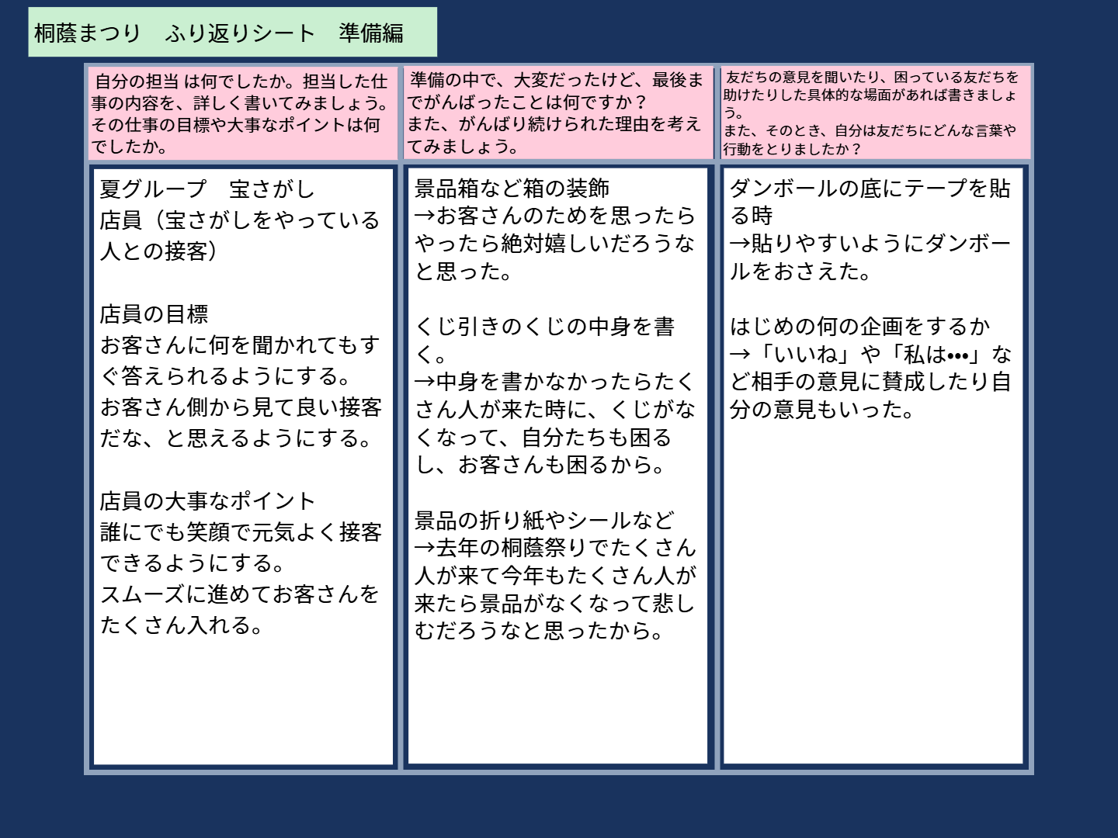Click the line くじ引きのくじの中身を書
Screen dimensions: 1118x838
point(544,327)
